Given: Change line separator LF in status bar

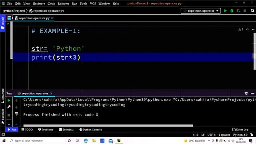Looking at the screenshot, I should (203, 135).
